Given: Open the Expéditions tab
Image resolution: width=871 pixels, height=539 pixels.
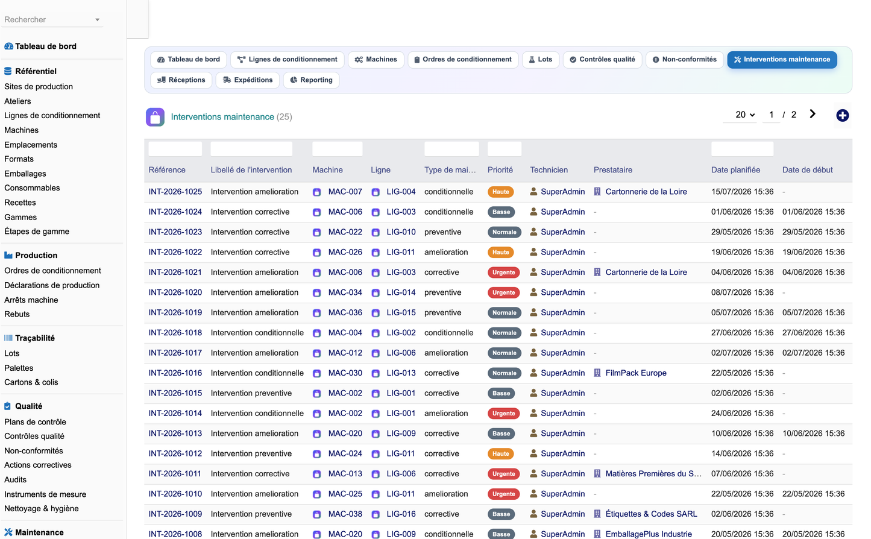Looking at the screenshot, I should [x=248, y=80].
